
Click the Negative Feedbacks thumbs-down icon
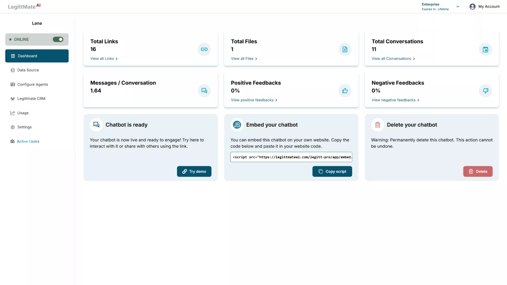click(485, 91)
